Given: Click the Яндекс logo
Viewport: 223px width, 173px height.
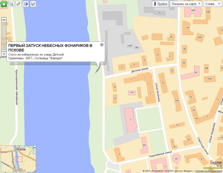Looking at the screenshot, I should click(216, 162).
